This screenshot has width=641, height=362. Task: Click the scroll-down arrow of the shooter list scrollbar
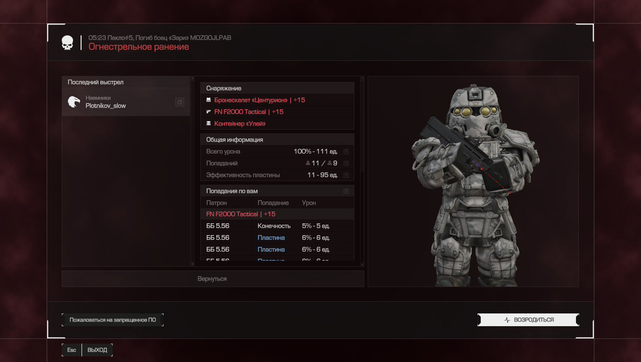192,264
